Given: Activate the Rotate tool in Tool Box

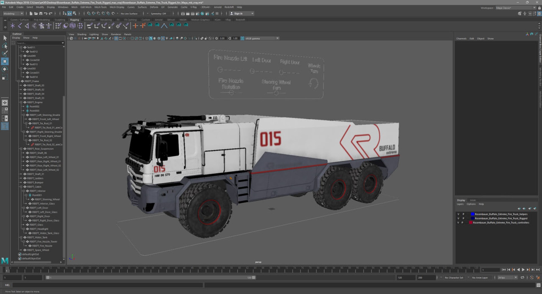Looking at the screenshot, I should click(x=5, y=69).
